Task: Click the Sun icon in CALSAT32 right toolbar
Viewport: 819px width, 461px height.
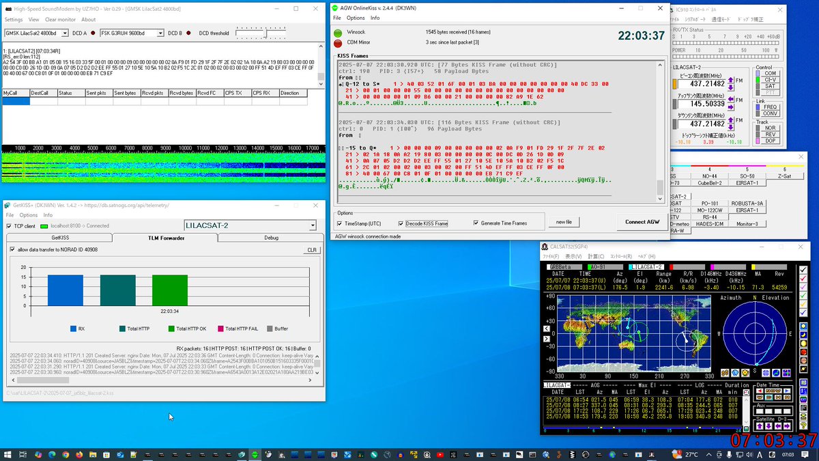Action: click(x=803, y=326)
